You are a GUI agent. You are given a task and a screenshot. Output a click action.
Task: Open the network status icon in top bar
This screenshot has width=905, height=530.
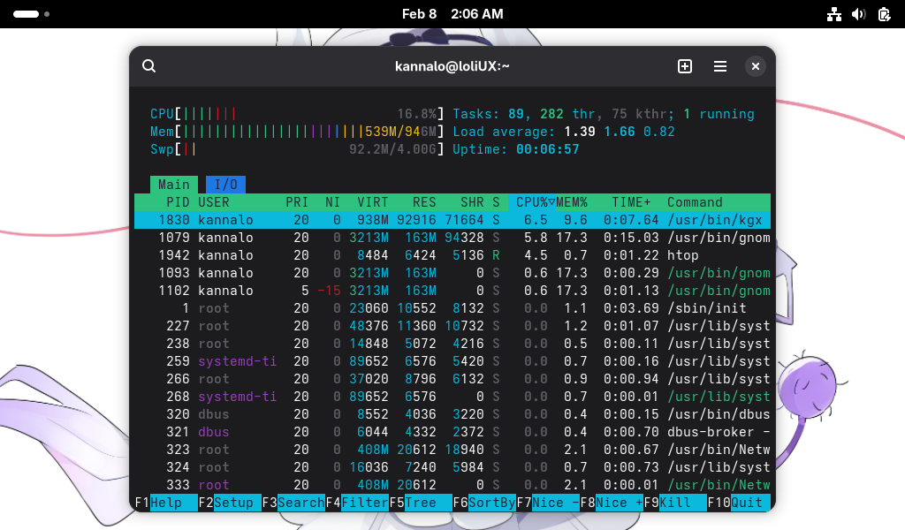pyautogui.click(x=834, y=14)
